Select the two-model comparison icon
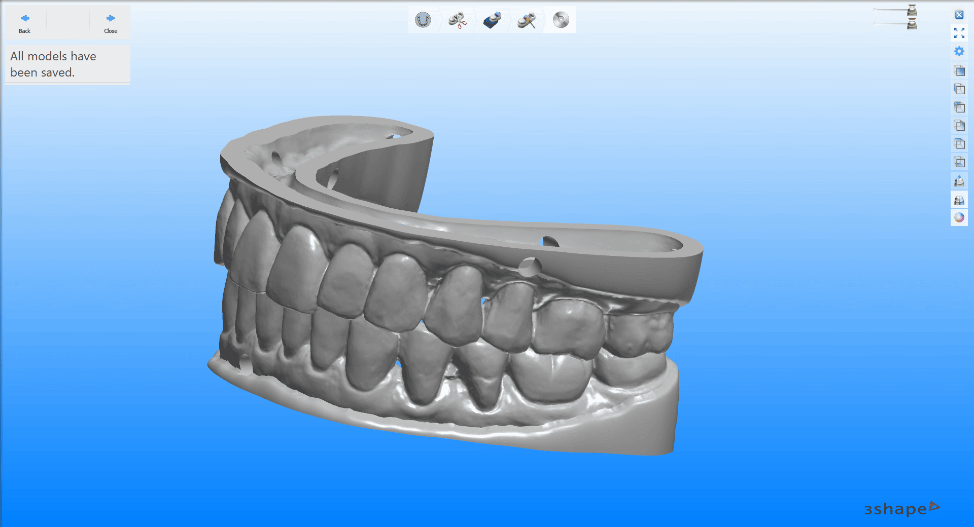The height and width of the screenshot is (527, 974). 959,199
